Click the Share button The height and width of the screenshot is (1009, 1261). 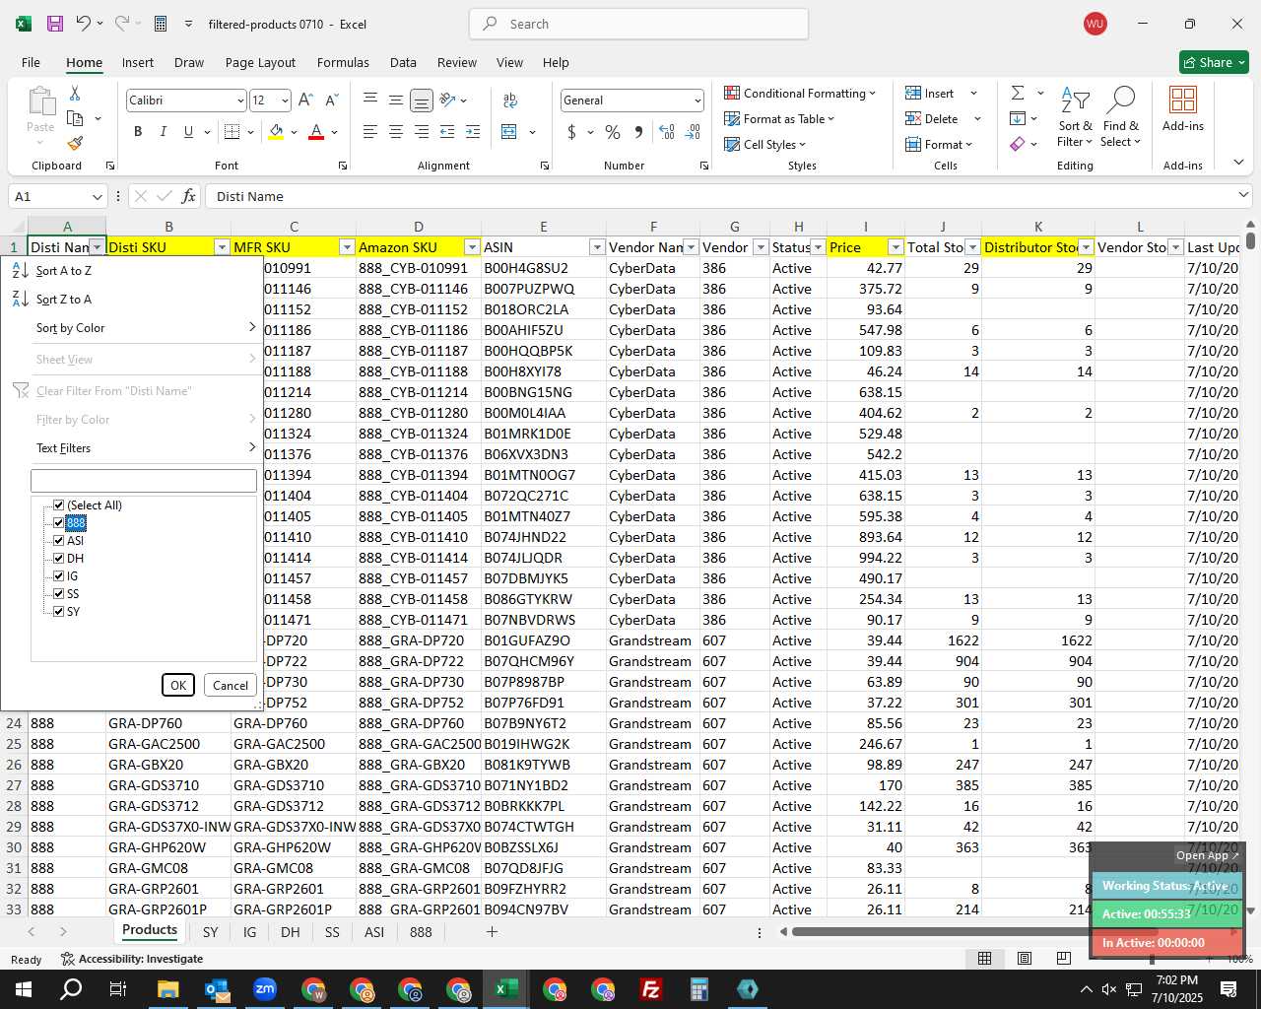(1214, 62)
